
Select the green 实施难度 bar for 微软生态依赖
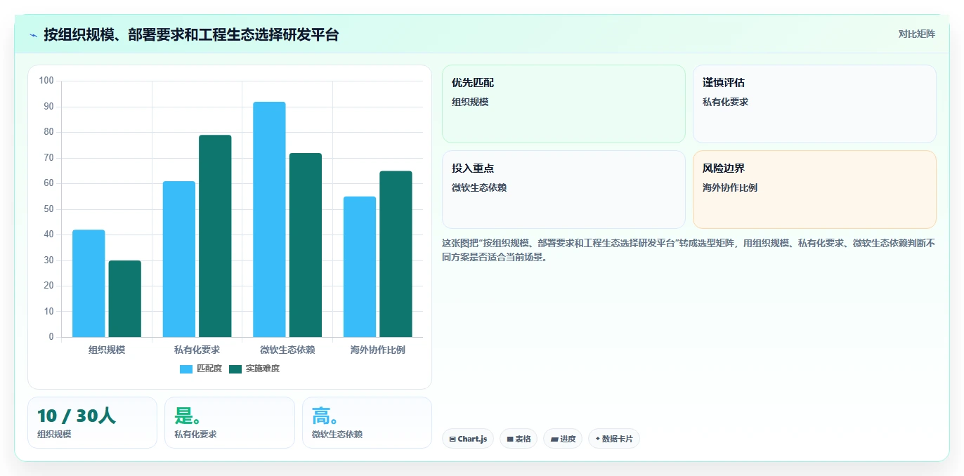[x=306, y=245]
